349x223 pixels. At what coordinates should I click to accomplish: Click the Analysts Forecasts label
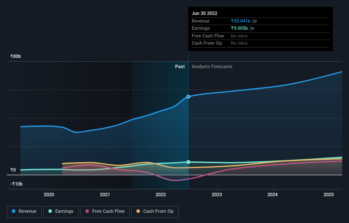pos(212,67)
